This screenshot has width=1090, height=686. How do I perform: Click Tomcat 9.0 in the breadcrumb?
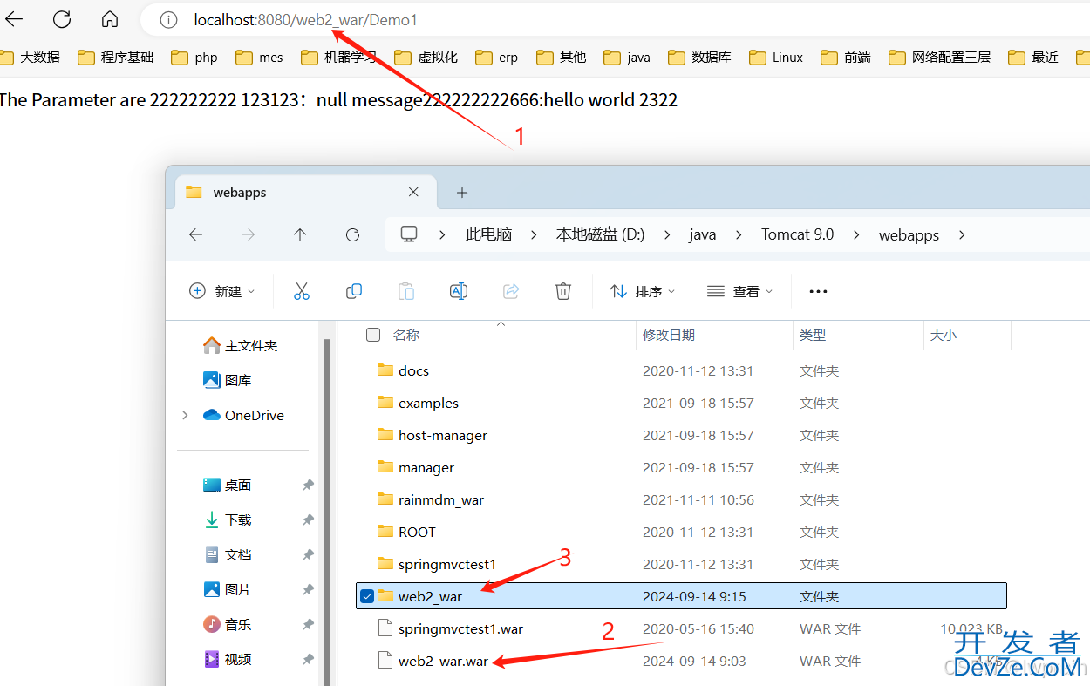coord(797,234)
